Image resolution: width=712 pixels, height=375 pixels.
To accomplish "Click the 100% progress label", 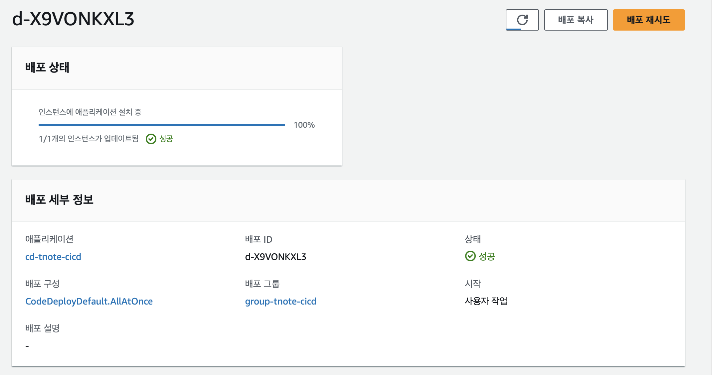I will pos(304,125).
